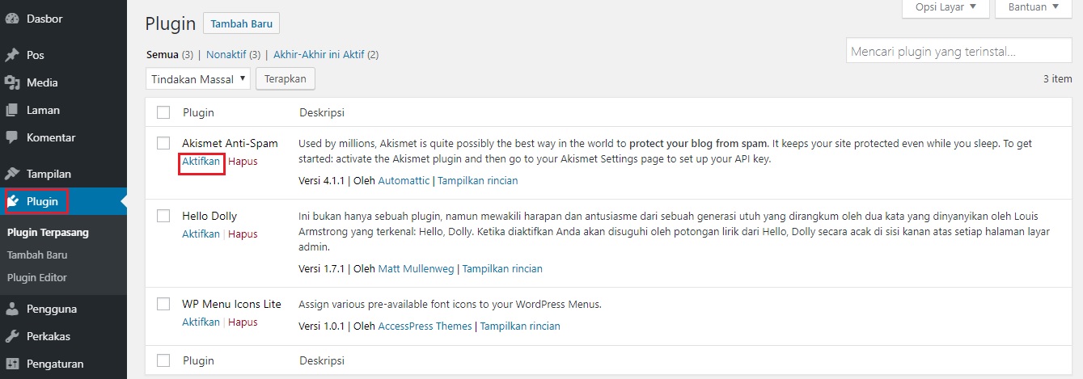1083x379 pixels.
Task: Activate Hello Dolly via Aktifkan
Action: [201, 234]
